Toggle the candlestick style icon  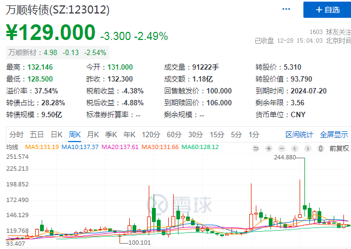(x=321, y=149)
